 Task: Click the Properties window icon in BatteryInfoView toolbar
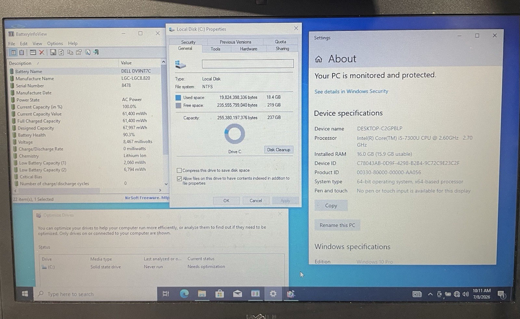pos(33,52)
